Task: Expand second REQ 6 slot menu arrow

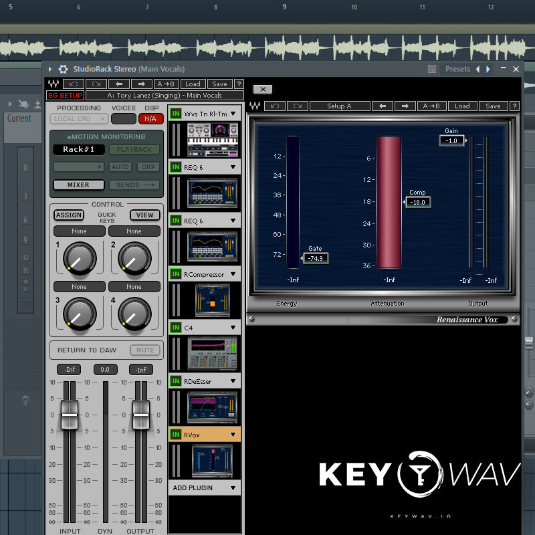Action: pyautogui.click(x=233, y=221)
